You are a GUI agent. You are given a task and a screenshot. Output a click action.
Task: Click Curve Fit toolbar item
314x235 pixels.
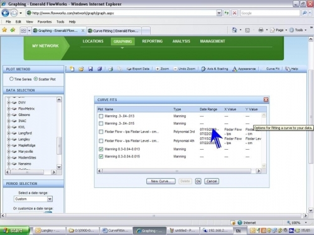[271, 69]
